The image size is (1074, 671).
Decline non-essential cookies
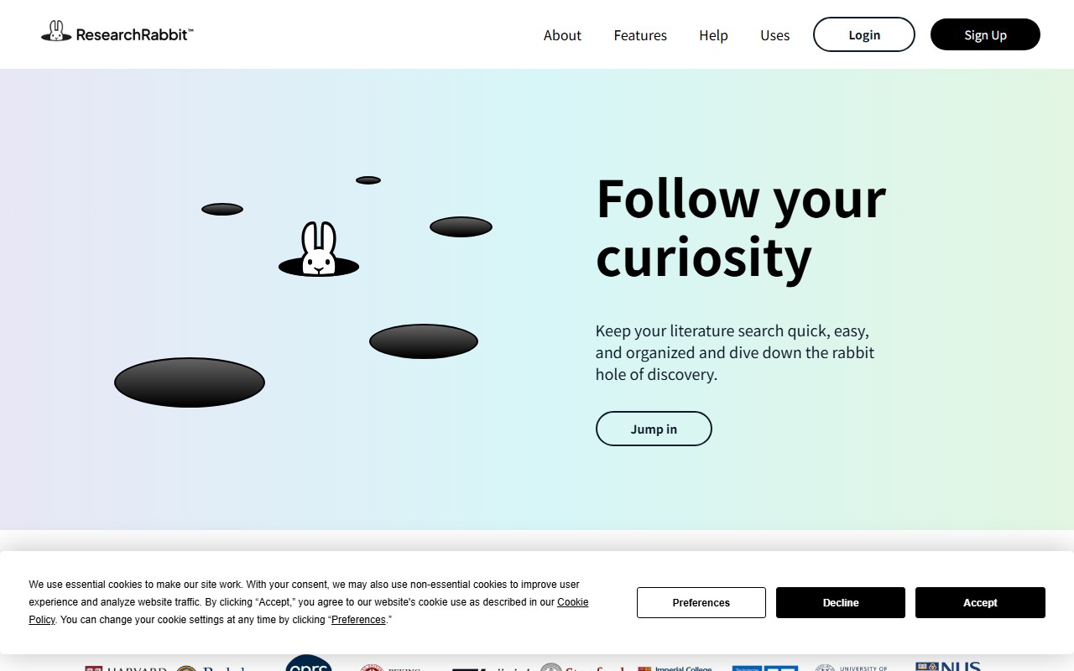point(841,602)
